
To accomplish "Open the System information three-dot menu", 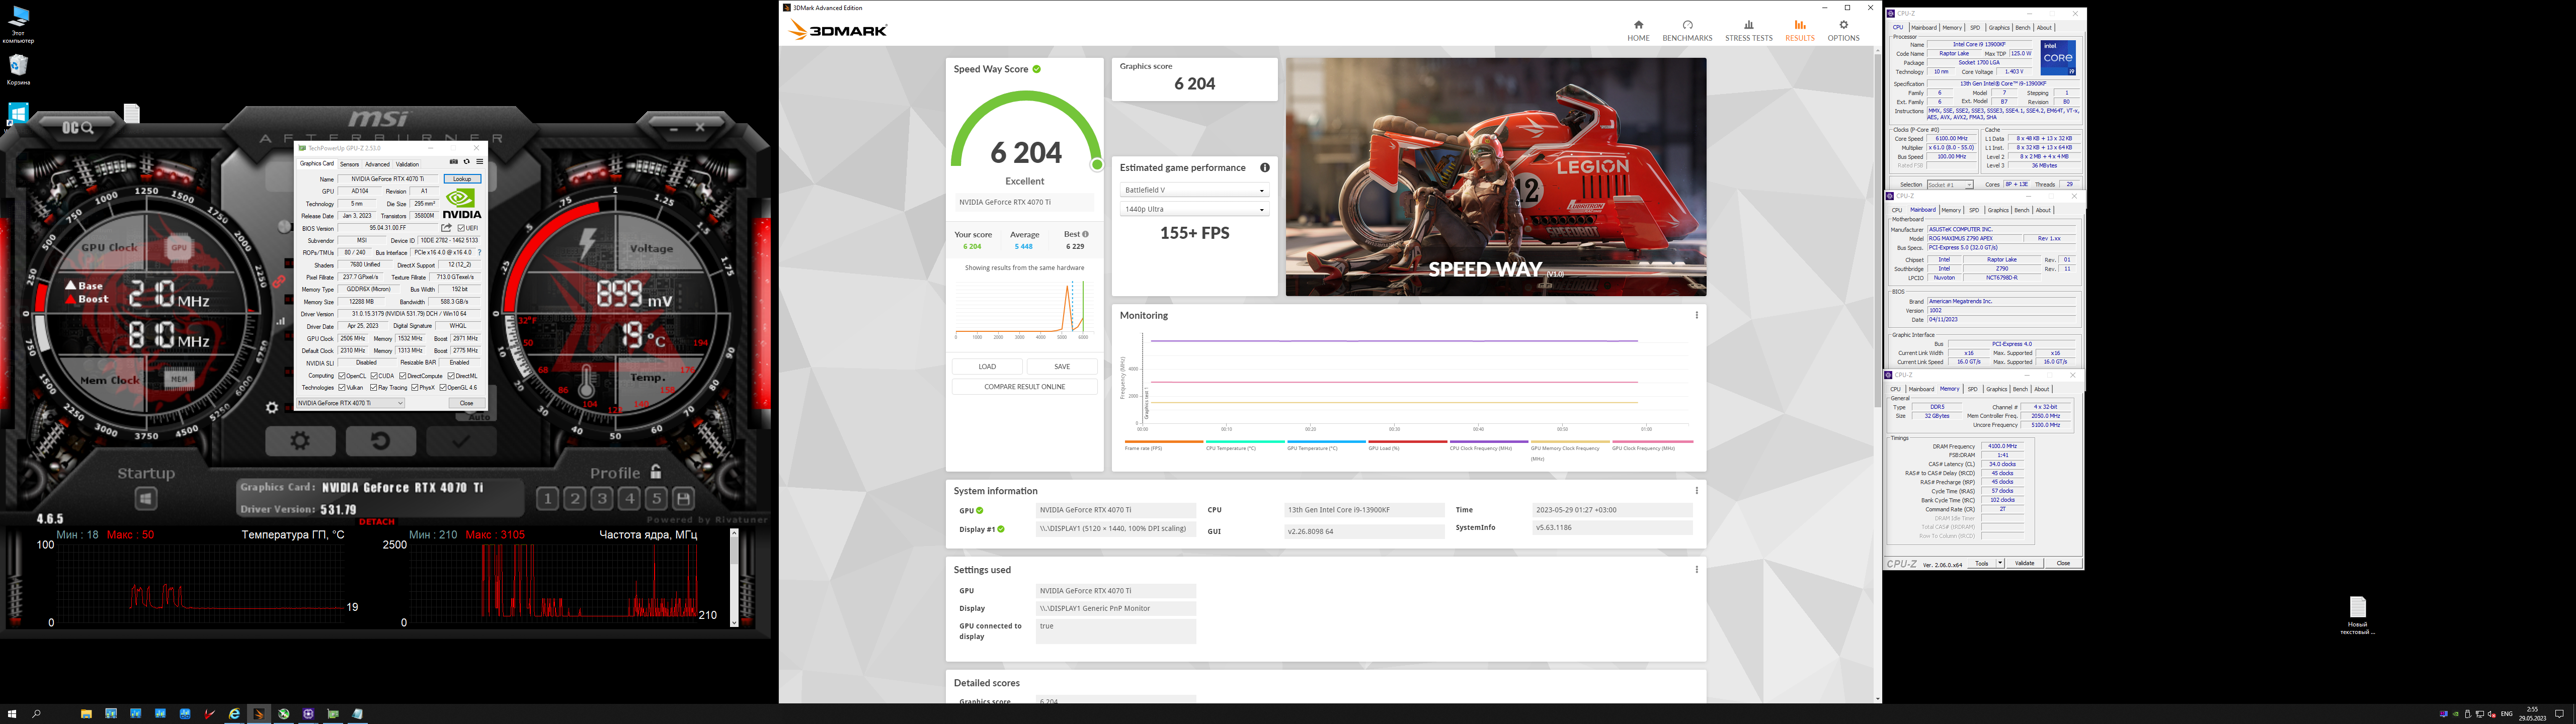I will coord(1696,491).
